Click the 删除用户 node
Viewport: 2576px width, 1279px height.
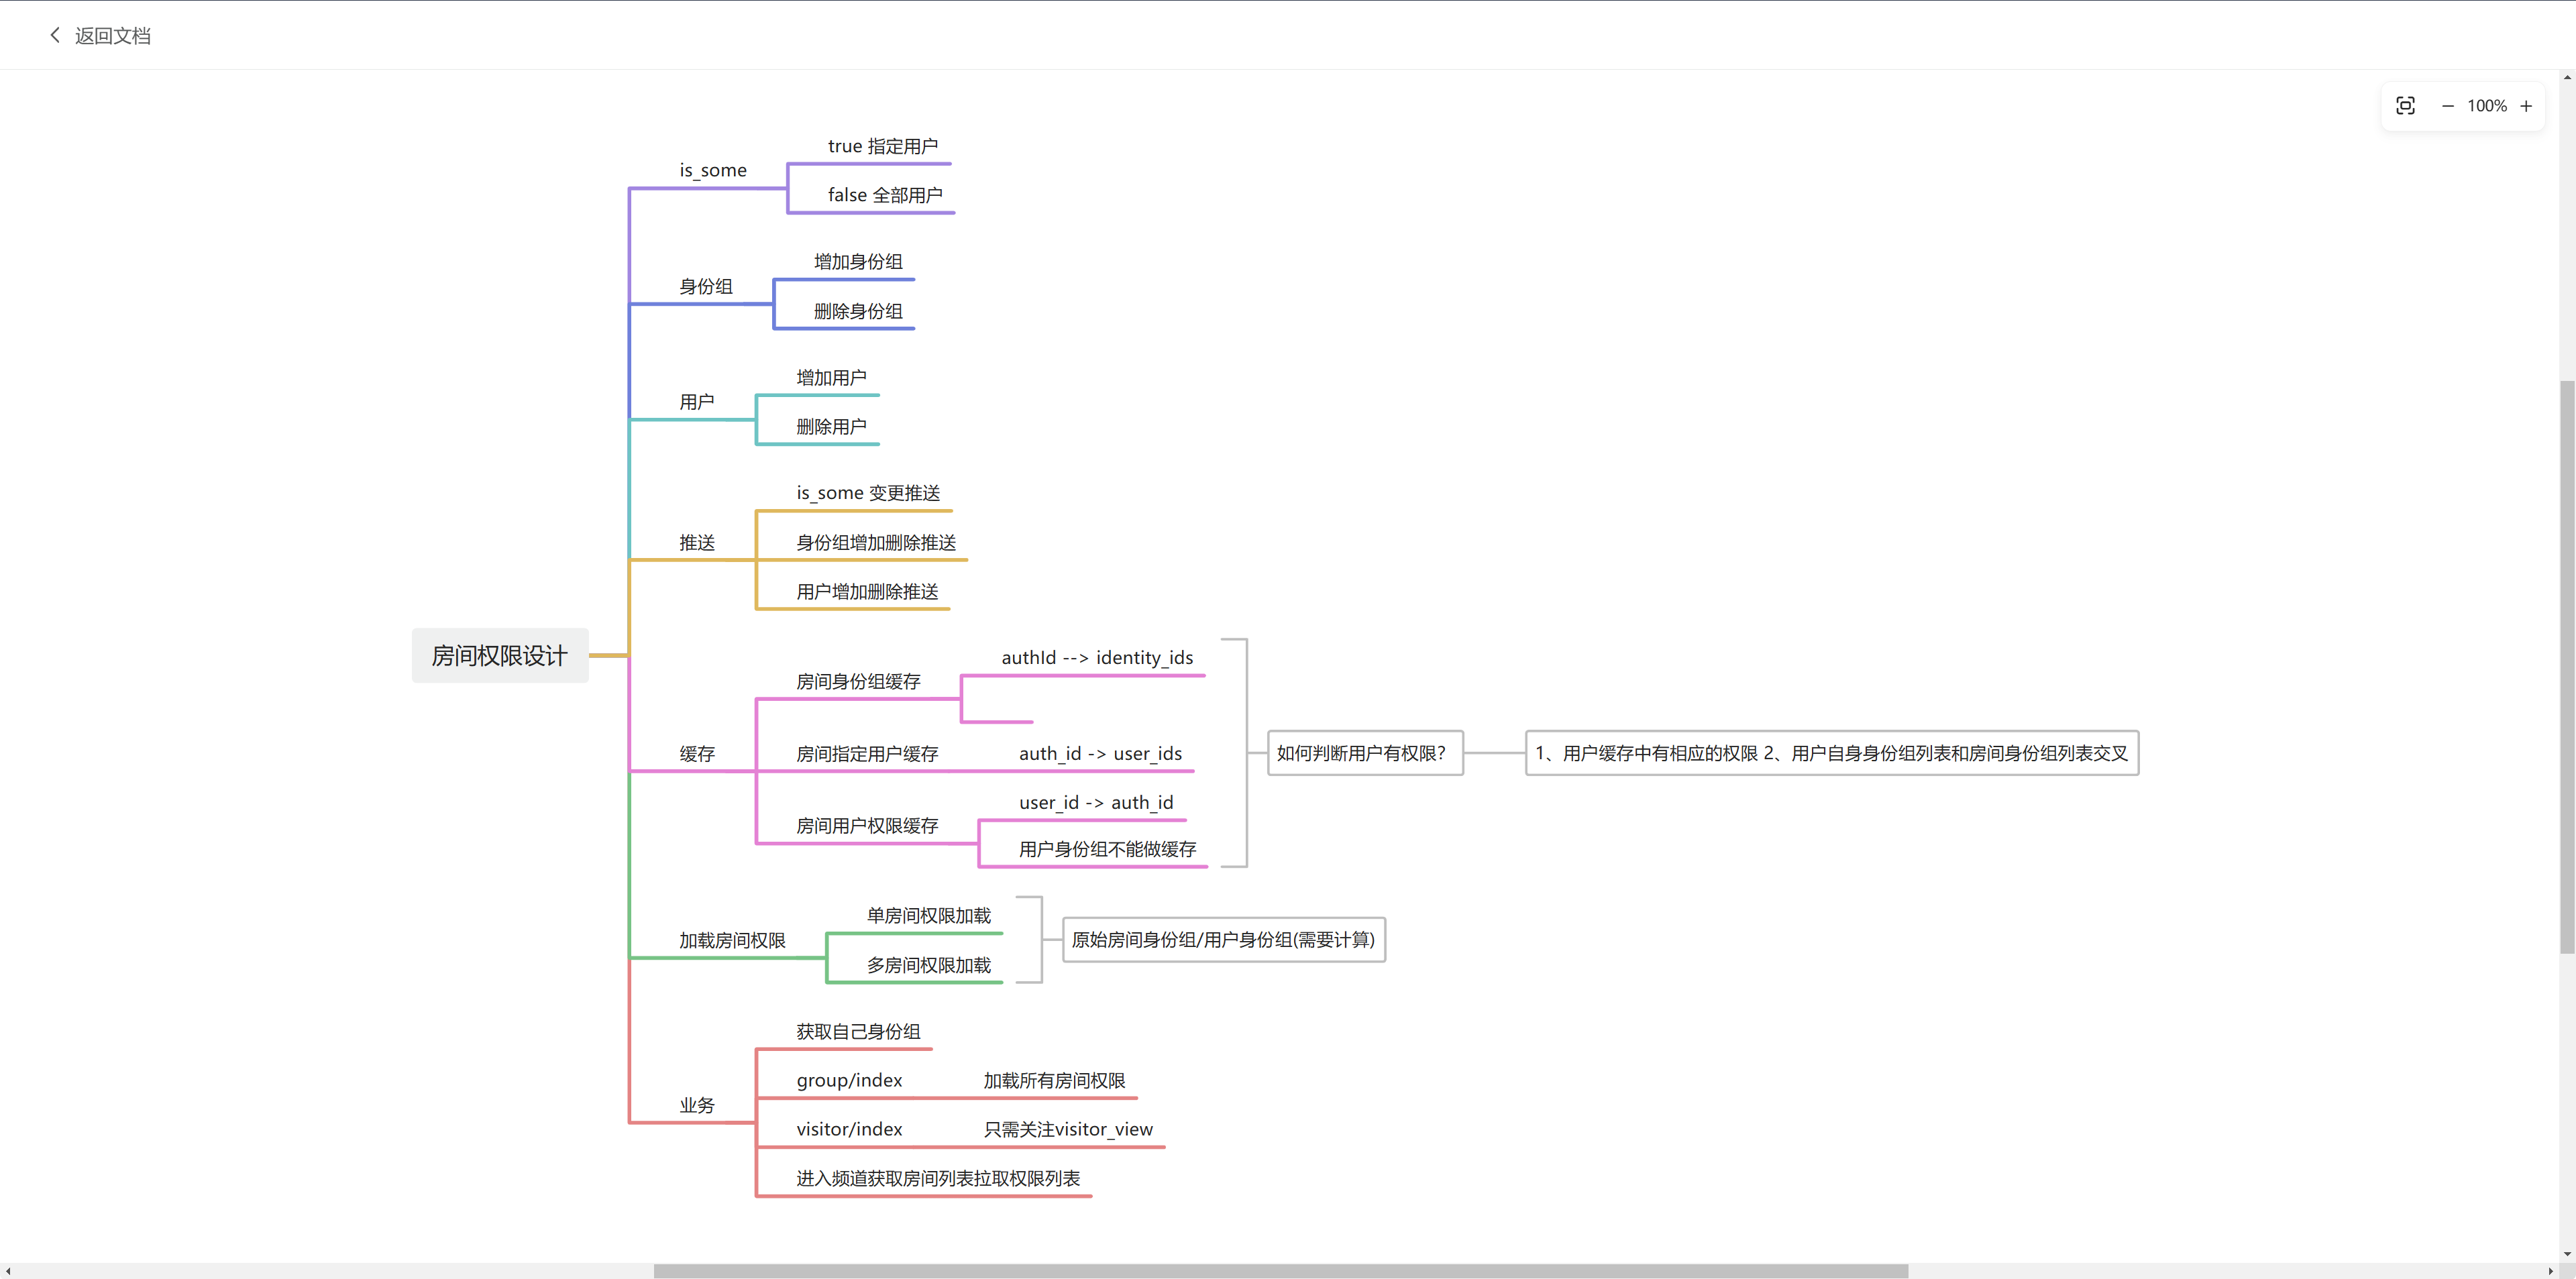(x=831, y=427)
